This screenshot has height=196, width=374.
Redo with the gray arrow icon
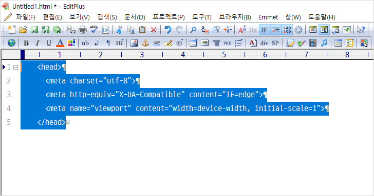pos(179,30)
